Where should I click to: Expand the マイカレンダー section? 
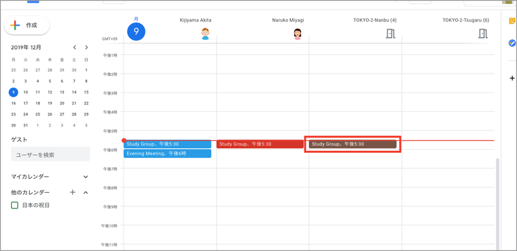[x=86, y=177]
